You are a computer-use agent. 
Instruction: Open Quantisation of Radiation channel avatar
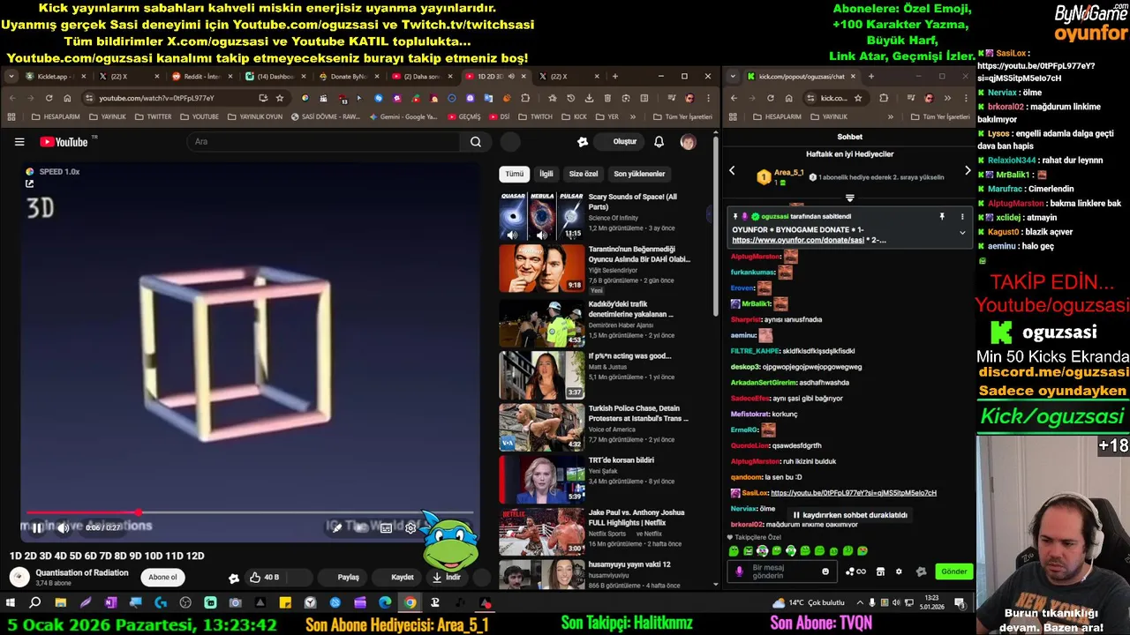pos(19,578)
